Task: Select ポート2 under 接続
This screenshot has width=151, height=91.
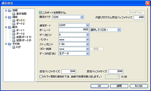Action: 20,24
